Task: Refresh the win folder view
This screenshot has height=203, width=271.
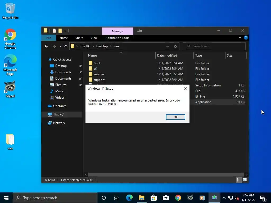Action: (175, 47)
